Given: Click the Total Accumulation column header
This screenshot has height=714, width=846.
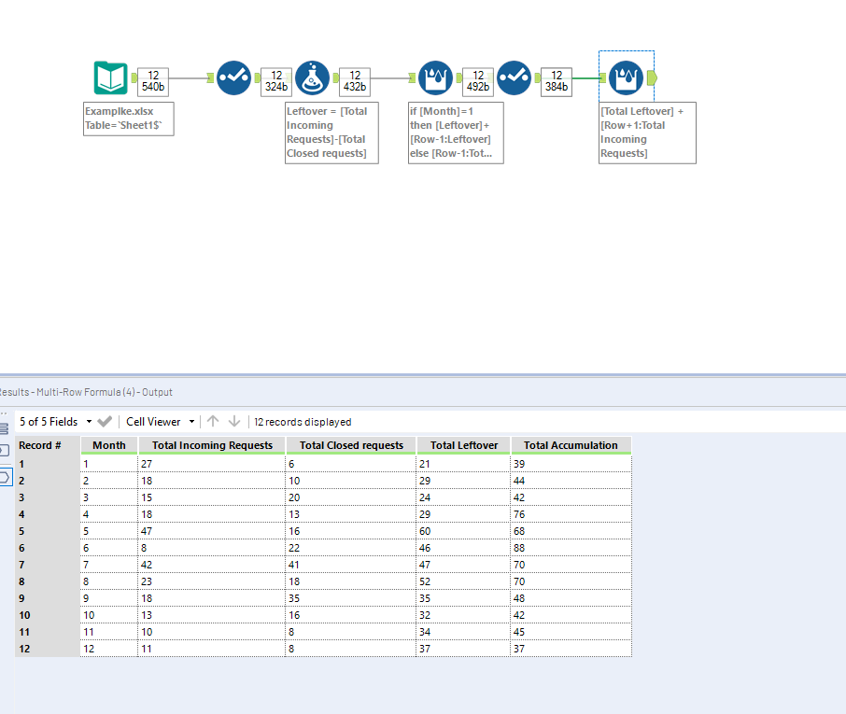Looking at the screenshot, I should click(x=571, y=445).
